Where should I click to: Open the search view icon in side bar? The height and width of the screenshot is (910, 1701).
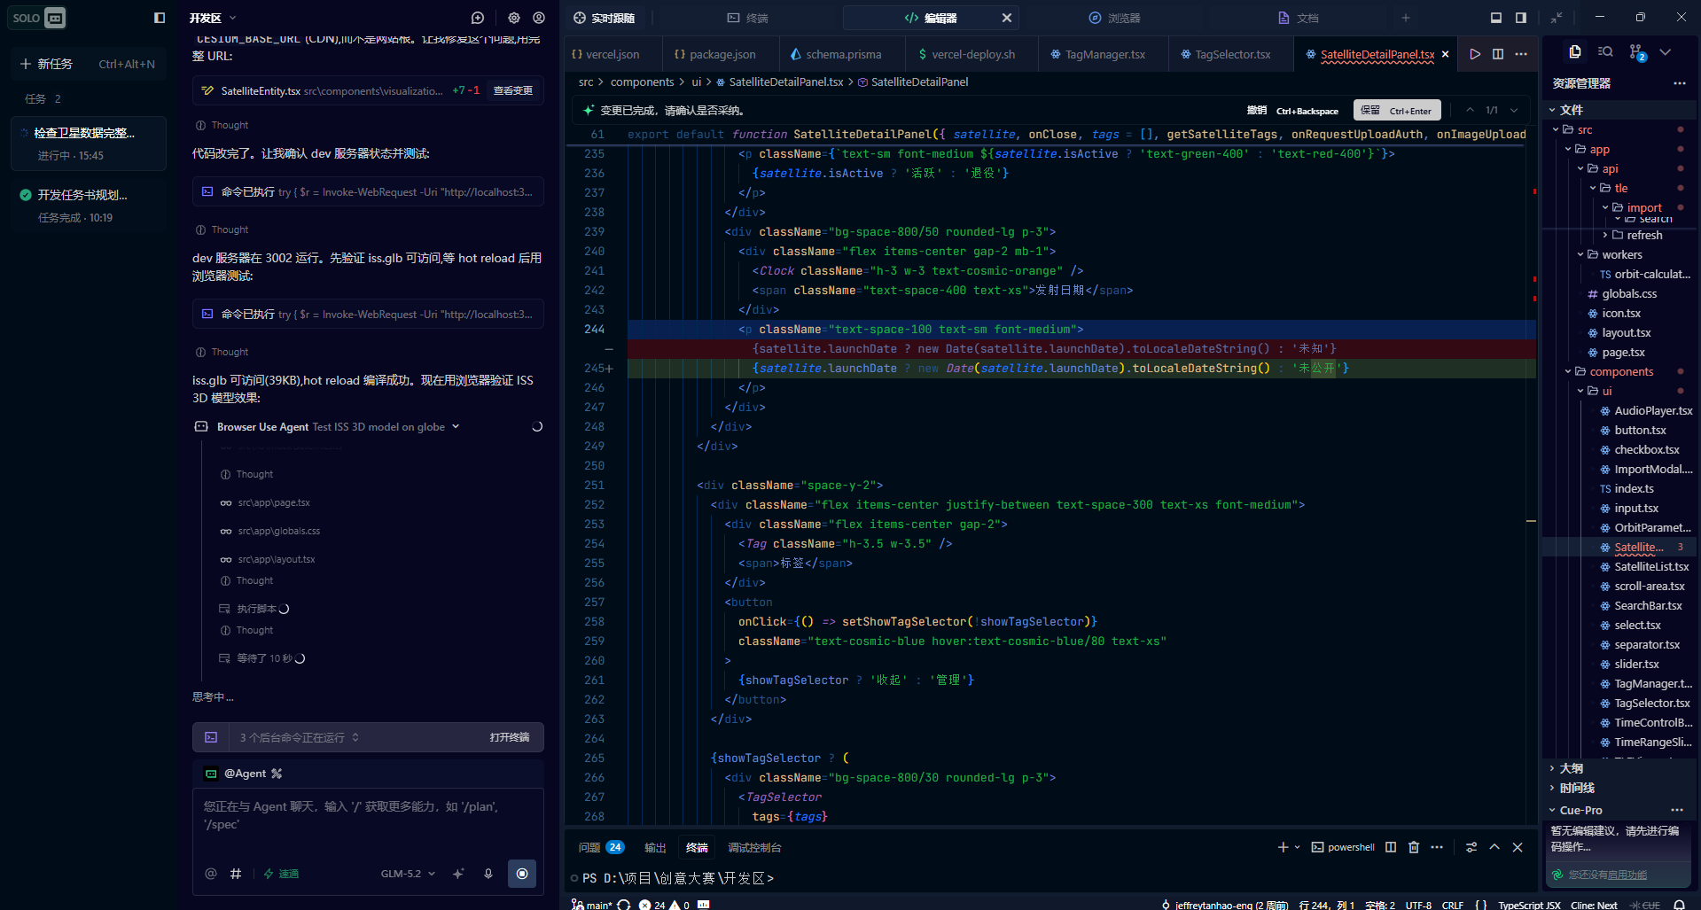[x=1605, y=52]
